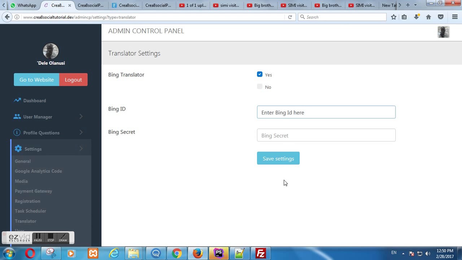Click the browser Search box
The image size is (462, 260).
(342, 17)
